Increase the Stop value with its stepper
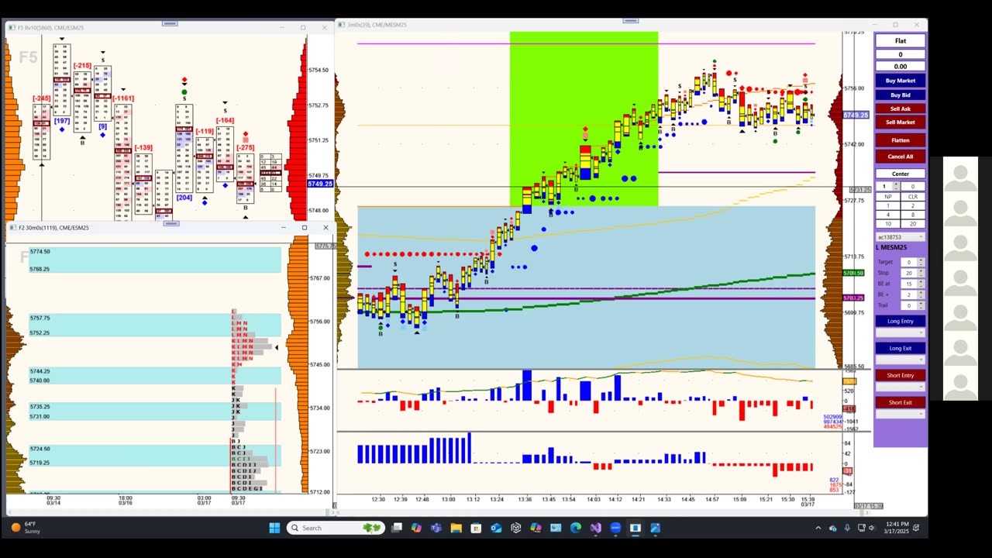Viewport: 992px width, 558px height. click(921, 270)
